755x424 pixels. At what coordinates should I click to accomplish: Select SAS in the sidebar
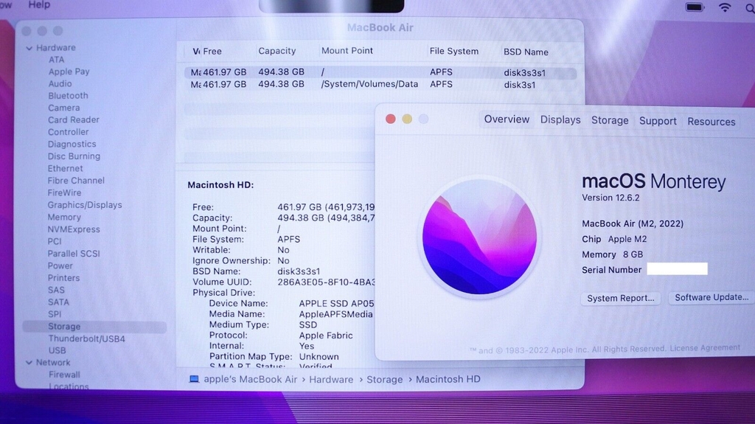(x=56, y=290)
